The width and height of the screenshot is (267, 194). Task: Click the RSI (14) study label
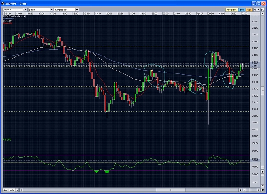7,140
